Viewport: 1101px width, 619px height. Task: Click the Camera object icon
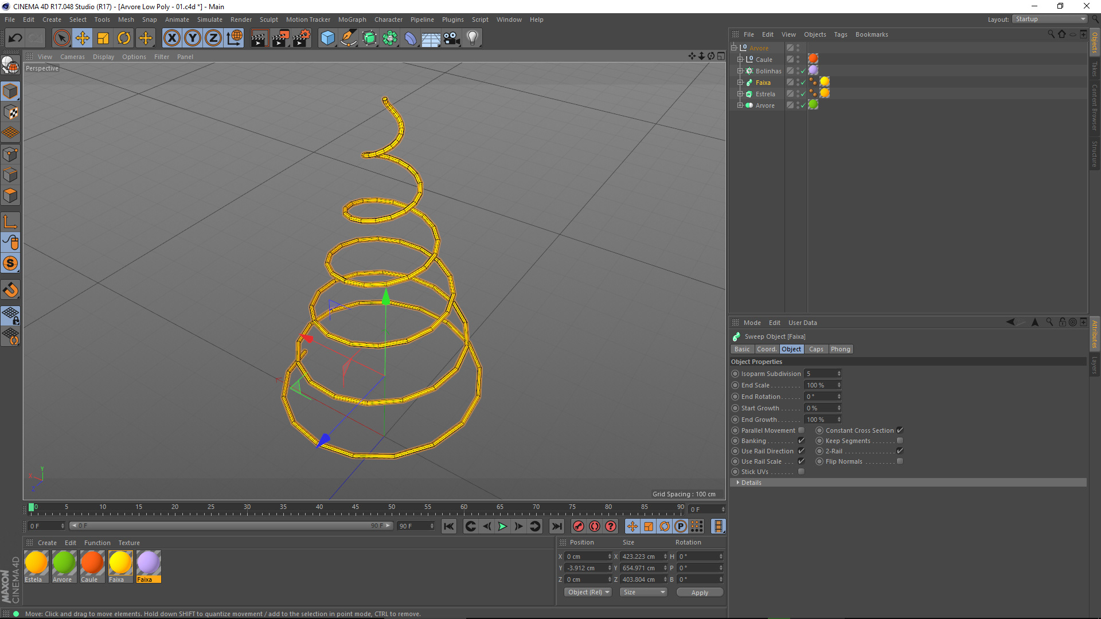[452, 38]
